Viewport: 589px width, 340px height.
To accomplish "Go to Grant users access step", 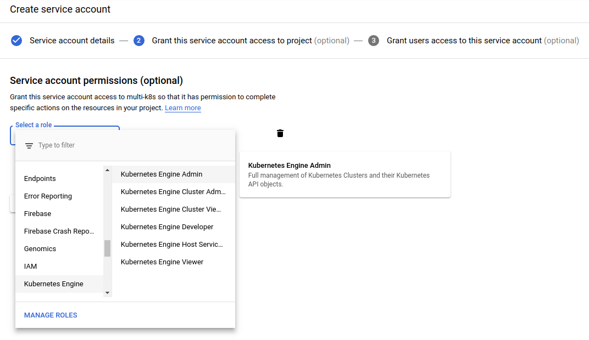I will [483, 41].
